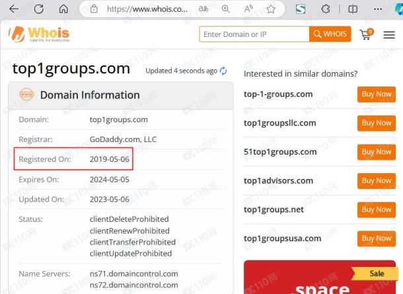View site information lock icon

pyautogui.click(x=94, y=9)
